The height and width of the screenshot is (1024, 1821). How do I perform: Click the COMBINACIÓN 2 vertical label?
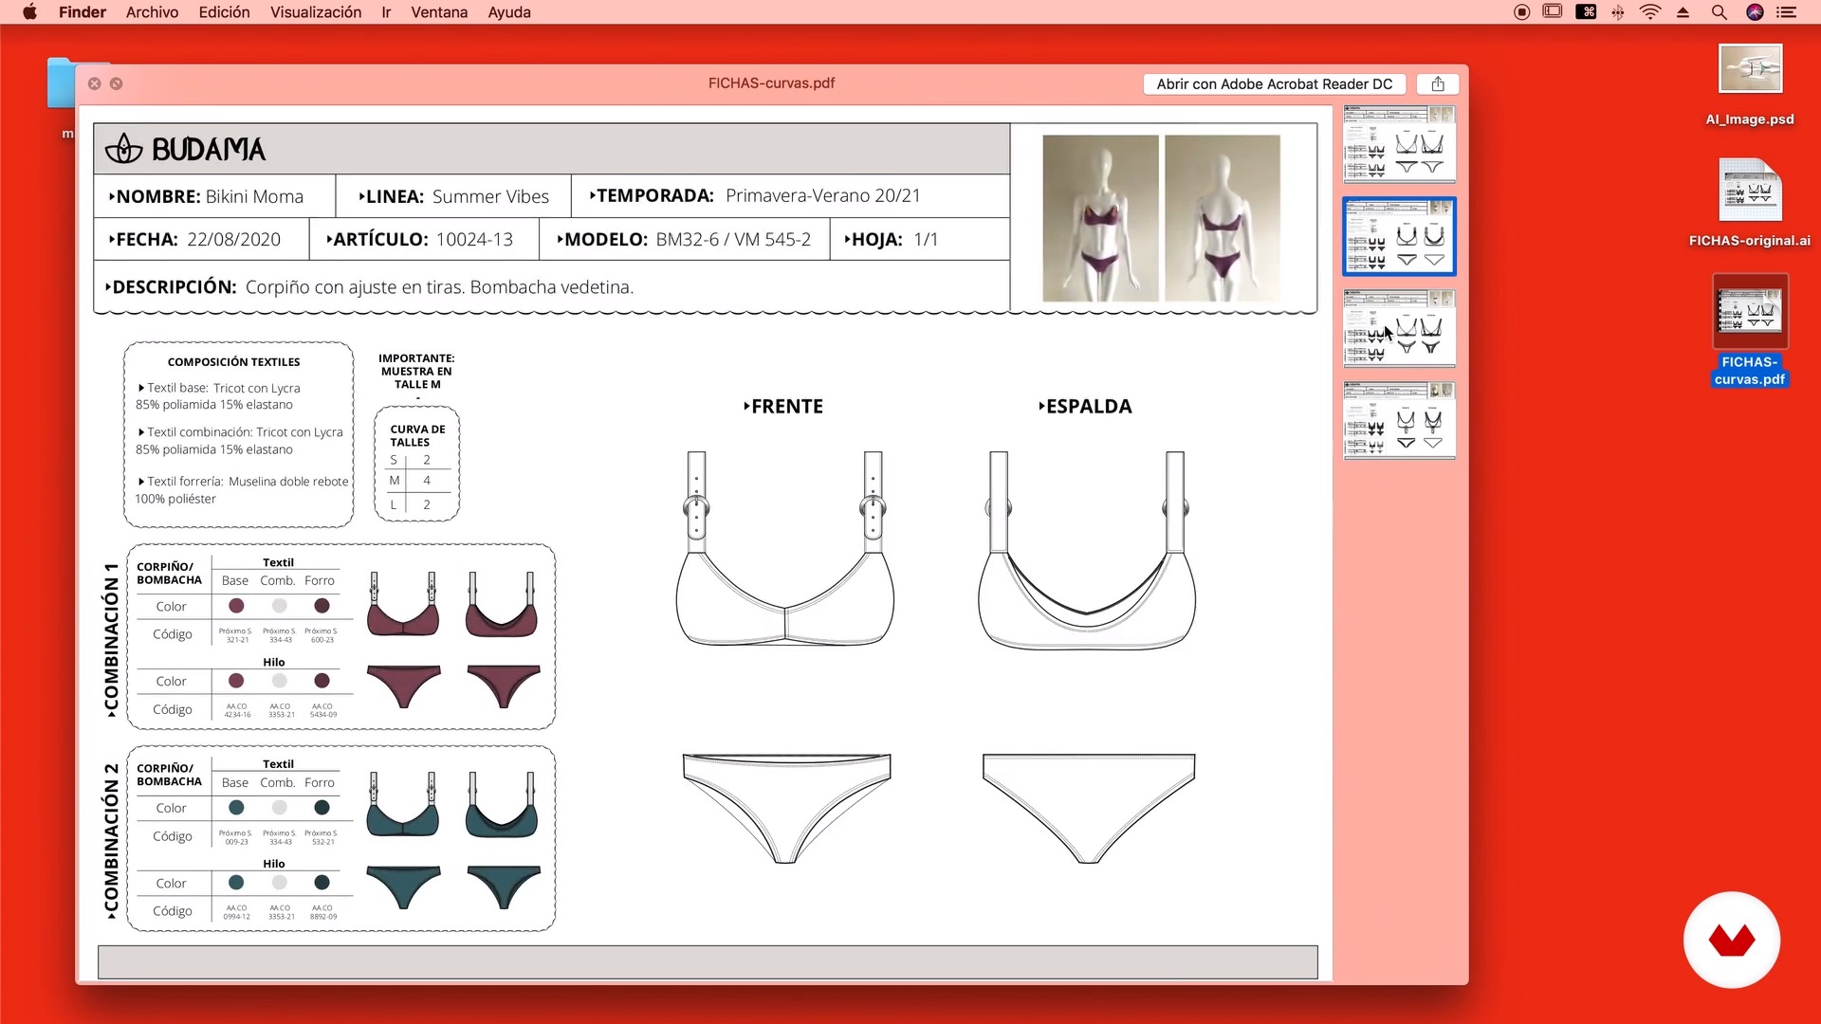click(111, 841)
